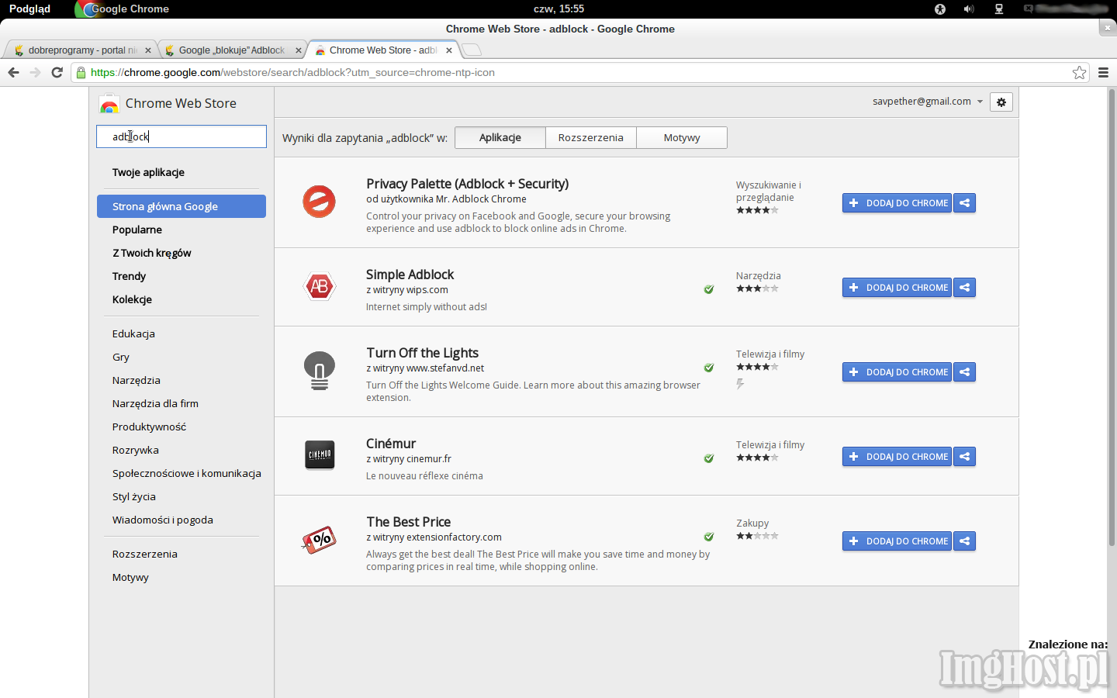Click the Chrome Web Store logo
The image size is (1117, 698).
tap(109, 104)
